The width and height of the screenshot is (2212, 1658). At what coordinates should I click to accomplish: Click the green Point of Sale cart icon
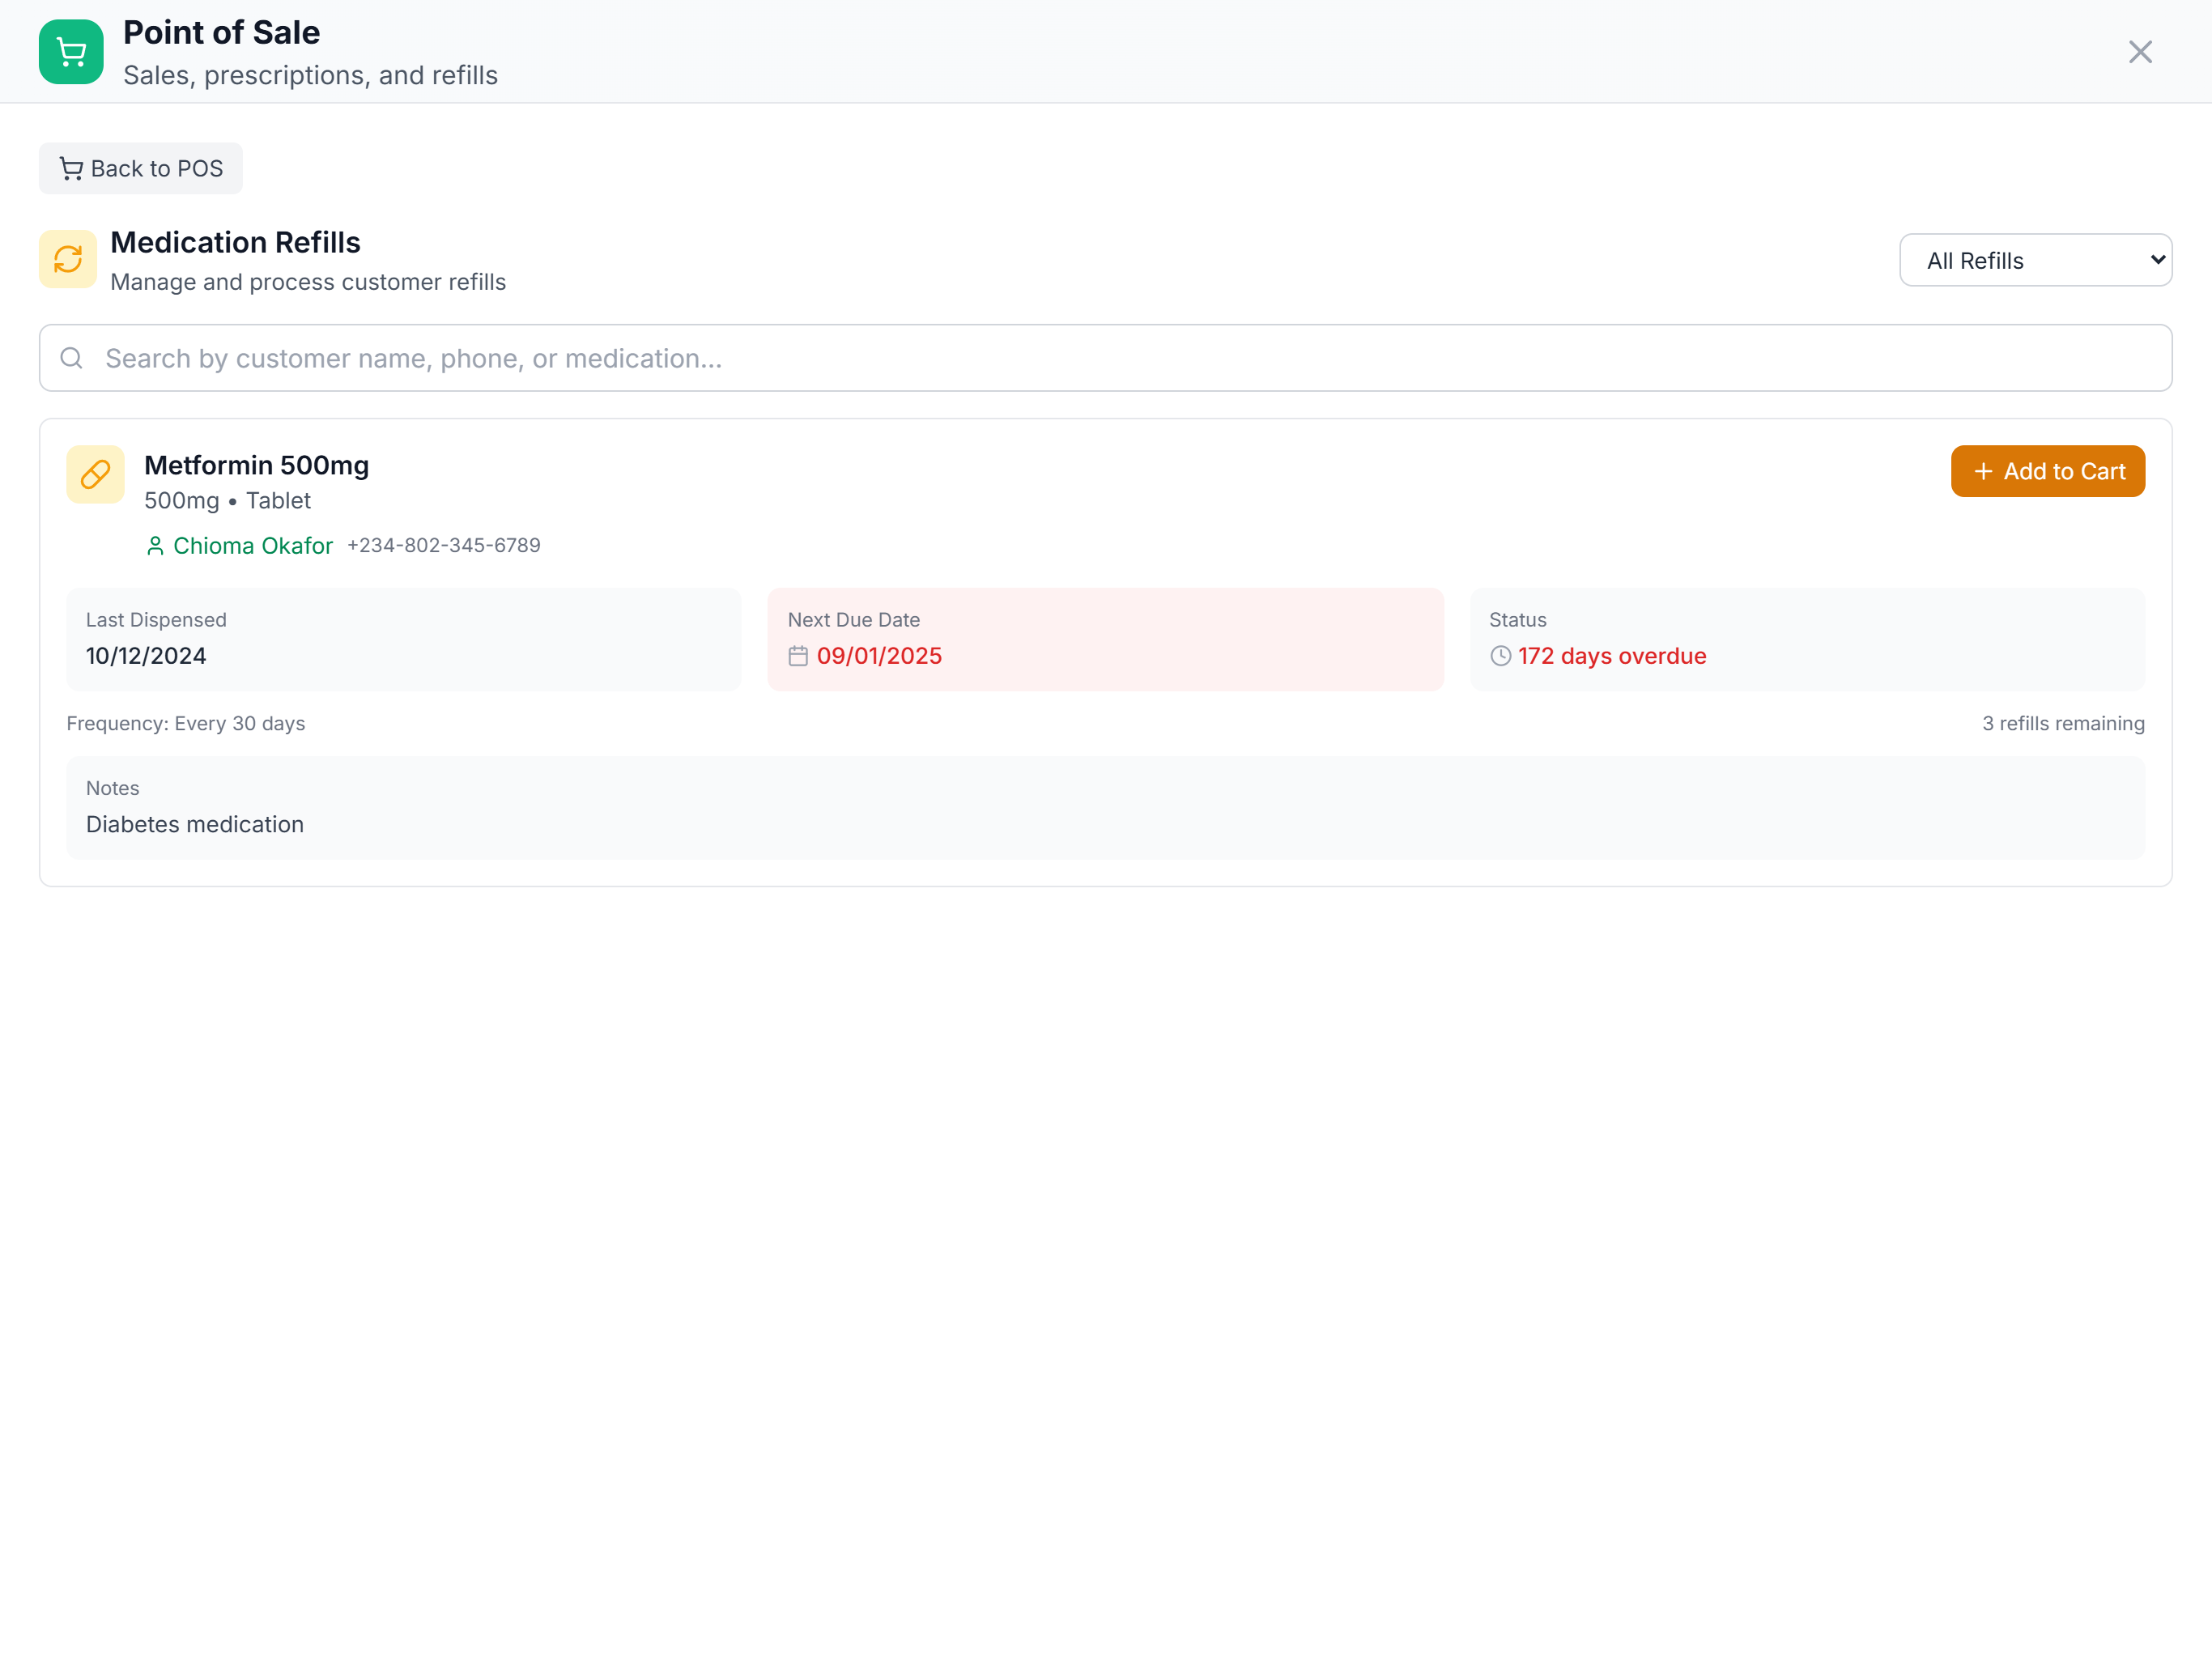(x=71, y=52)
